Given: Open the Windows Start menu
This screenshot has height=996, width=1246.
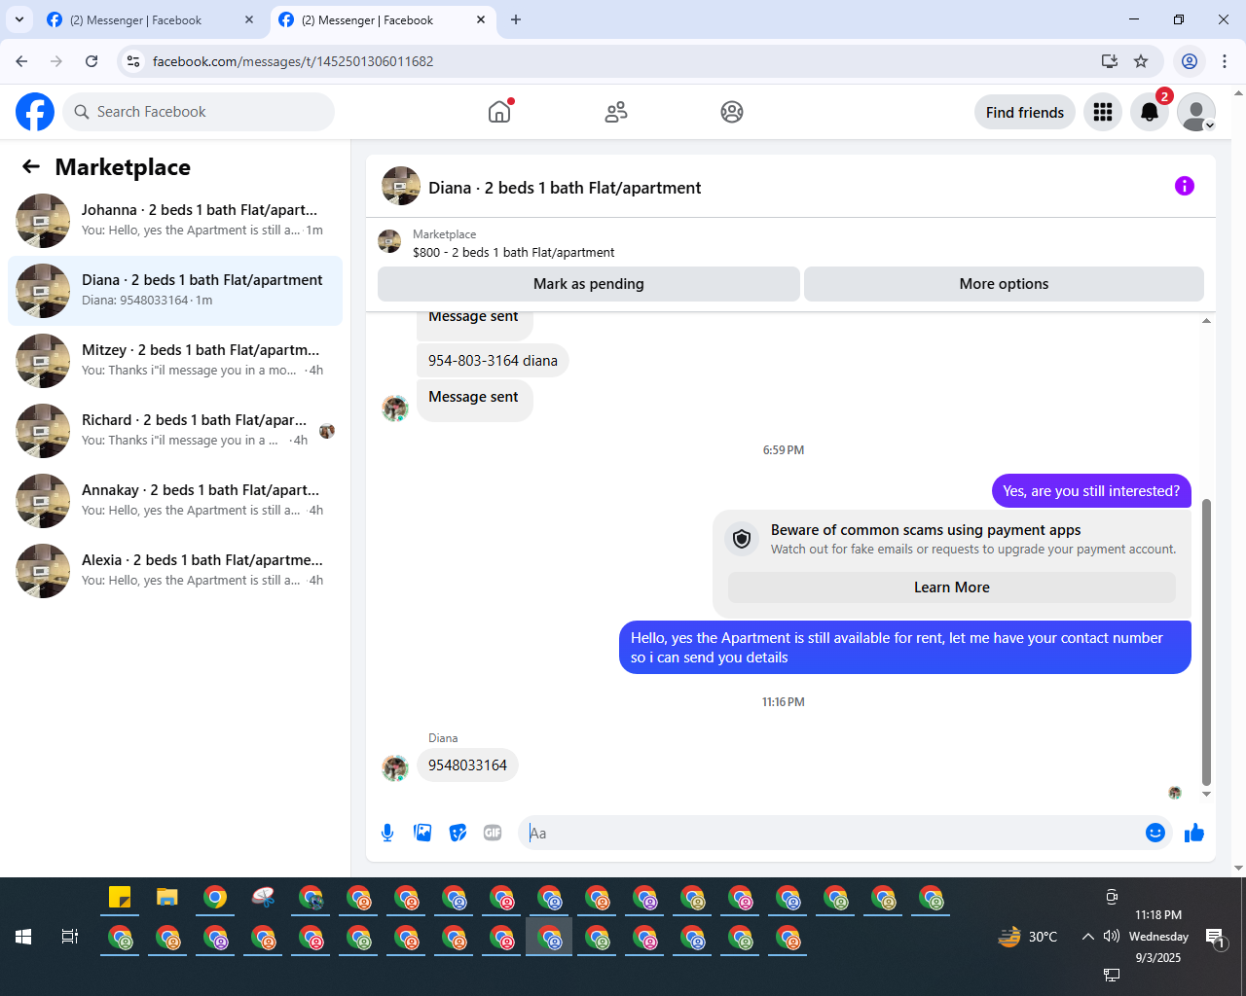Looking at the screenshot, I should click(x=23, y=937).
